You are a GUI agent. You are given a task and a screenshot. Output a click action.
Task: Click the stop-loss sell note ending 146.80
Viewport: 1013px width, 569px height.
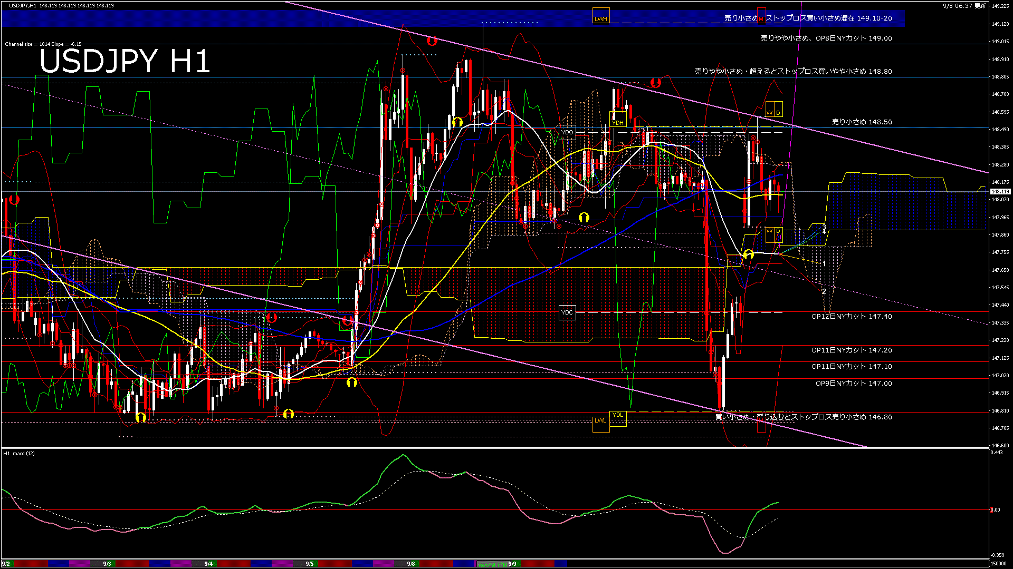coord(804,417)
